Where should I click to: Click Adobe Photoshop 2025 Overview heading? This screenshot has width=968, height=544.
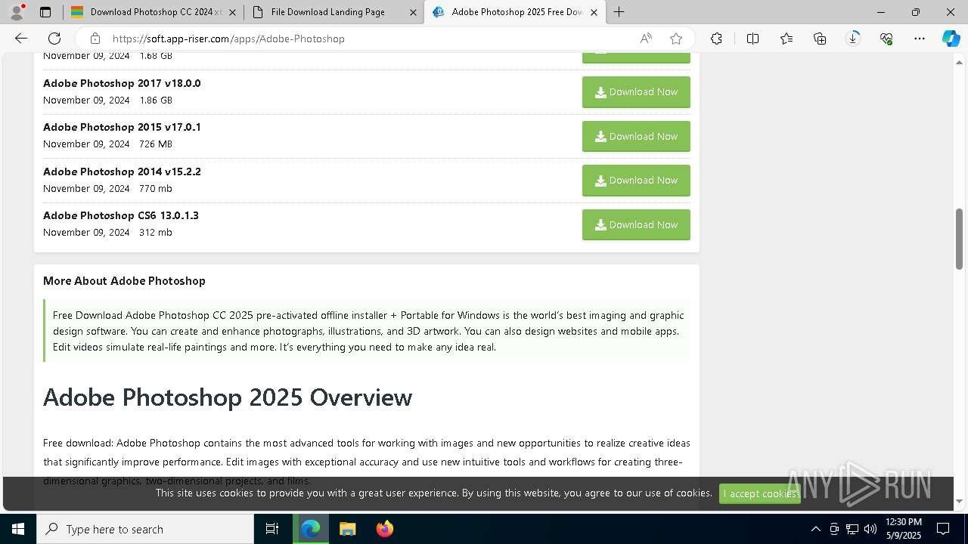coord(228,397)
